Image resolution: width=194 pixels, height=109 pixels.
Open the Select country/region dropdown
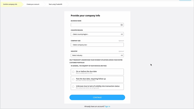click(95, 34)
